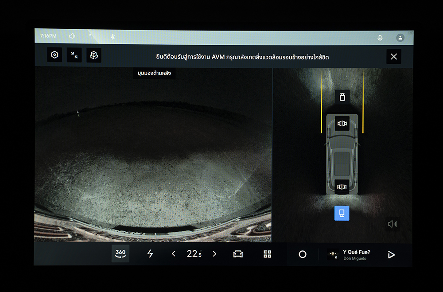Play the current track
Viewport: 443px width, 292px height.
391,255
